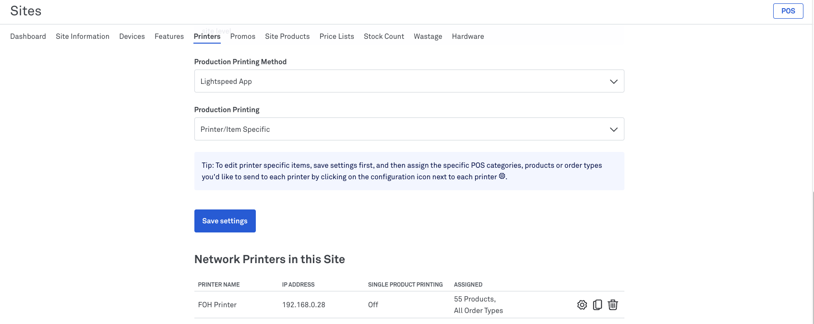Viewport: 814px width, 324px height.
Task: Open FOH Printer configuration gear icon
Action: [x=582, y=305]
